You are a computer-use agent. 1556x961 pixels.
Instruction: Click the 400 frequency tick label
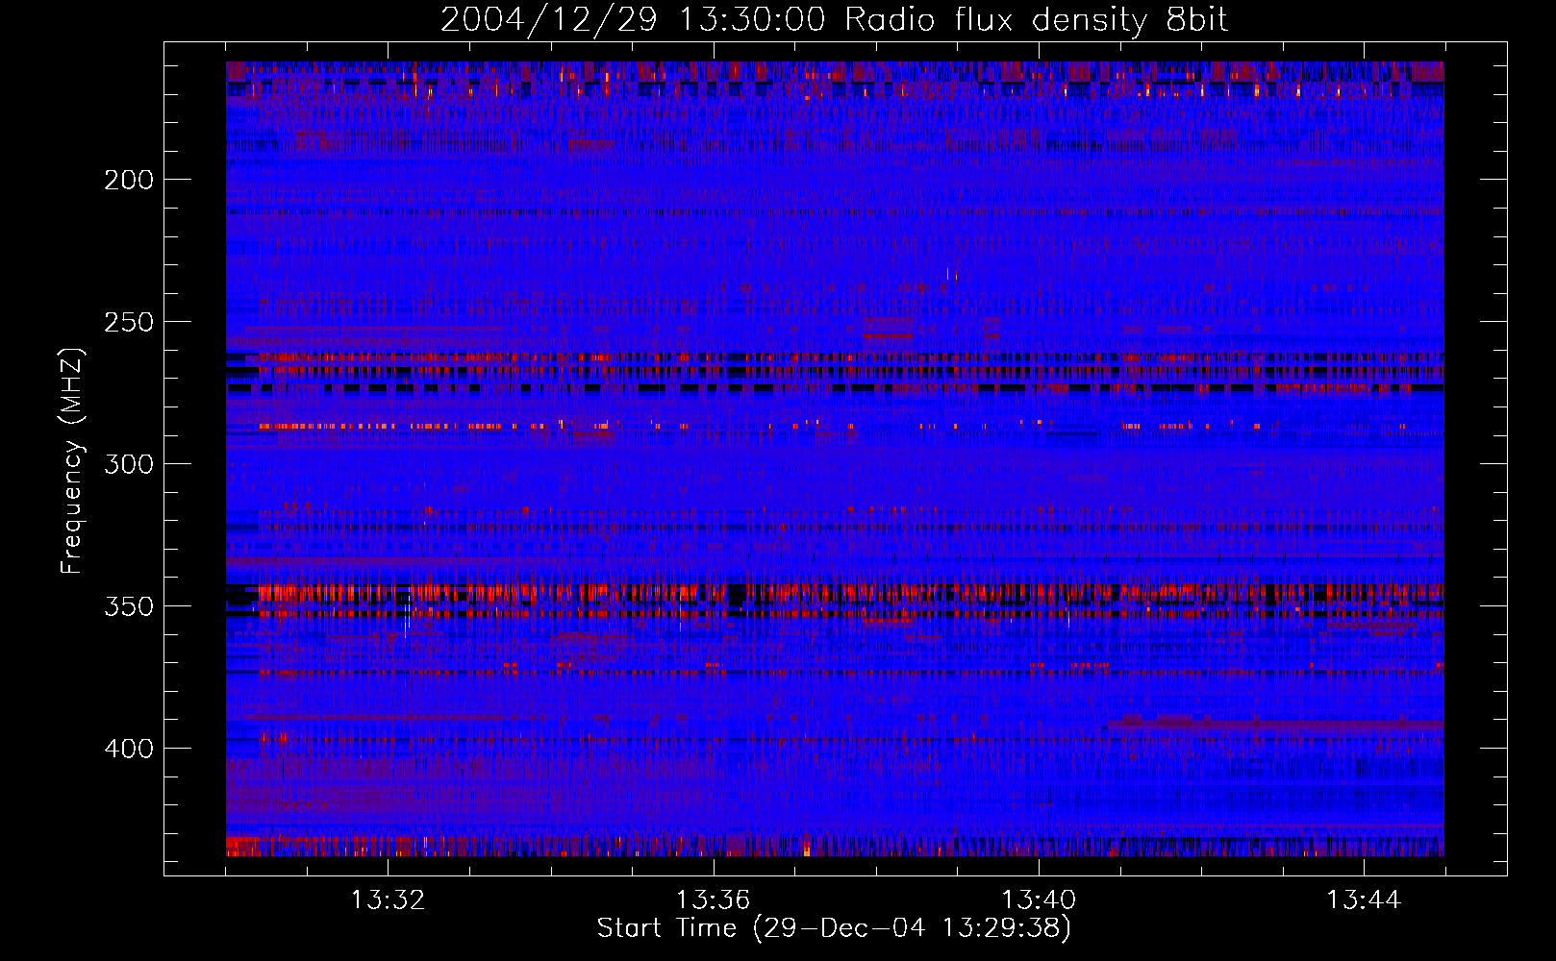[129, 749]
